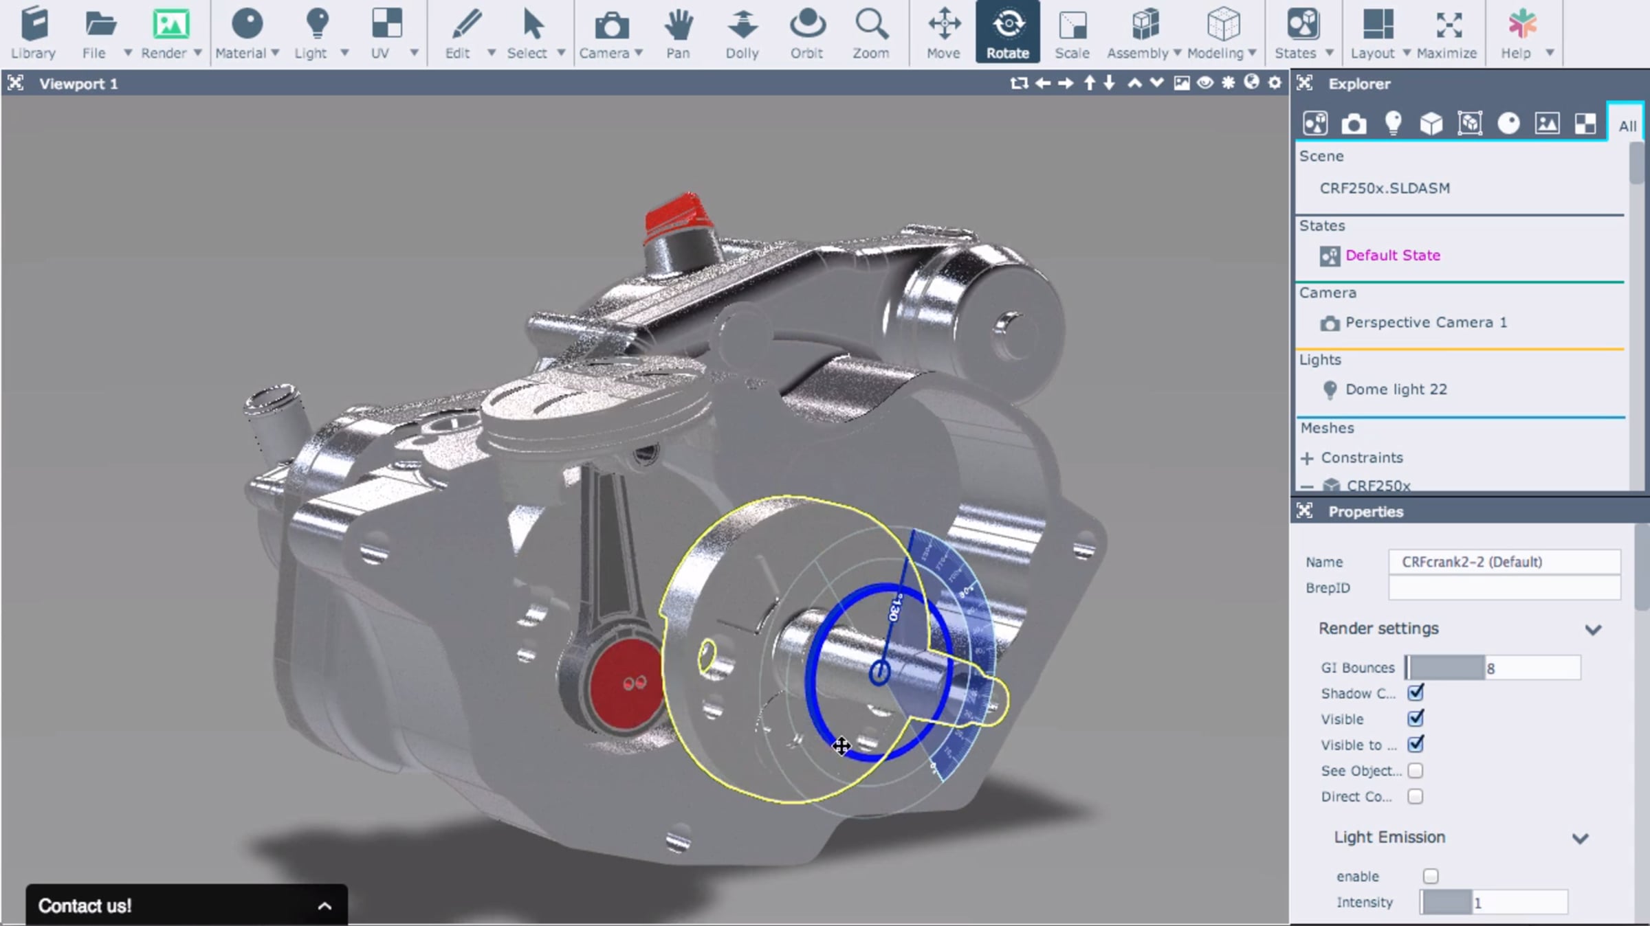This screenshot has width=1650, height=926.
Task: Click the viewport loop/reset view icon
Action: tap(1019, 83)
